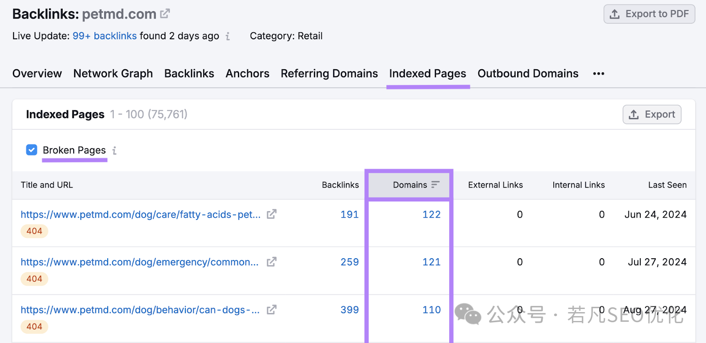Click domains count 110

[x=432, y=310]
